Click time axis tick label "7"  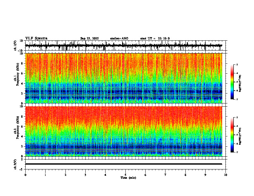tap(165, 175)
